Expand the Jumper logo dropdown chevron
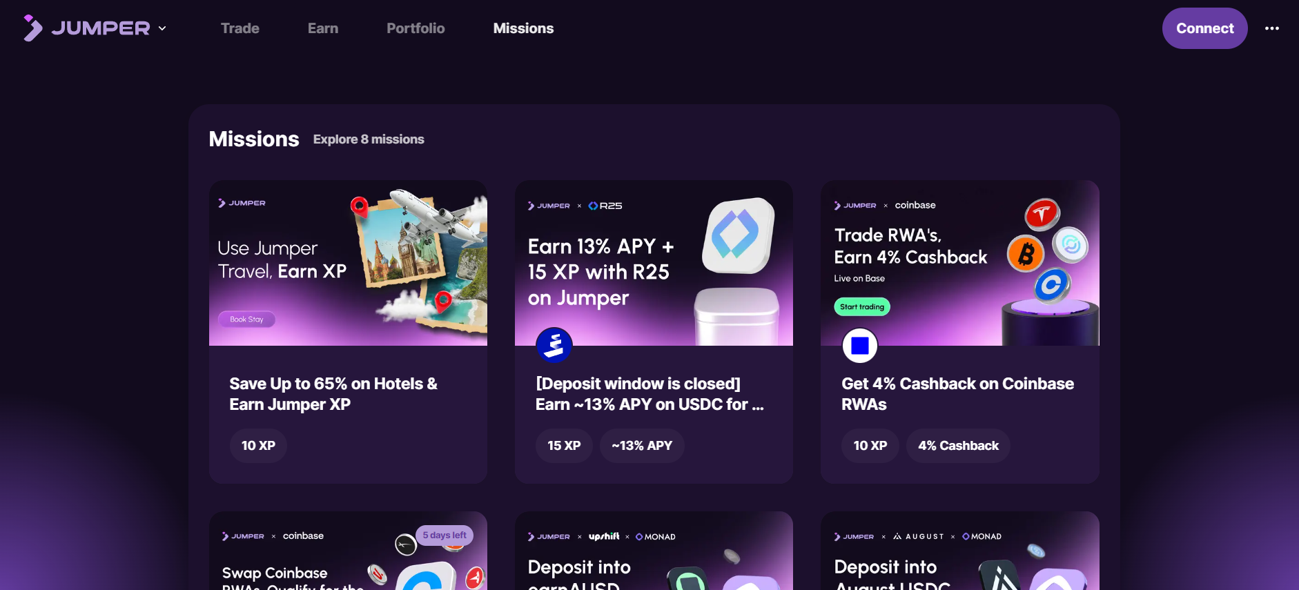The width and height of the screenshot is (1299, 590). (162, 28)
